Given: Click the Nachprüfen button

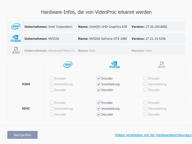Looking at the screenshot, I should (x=22, y=135).
